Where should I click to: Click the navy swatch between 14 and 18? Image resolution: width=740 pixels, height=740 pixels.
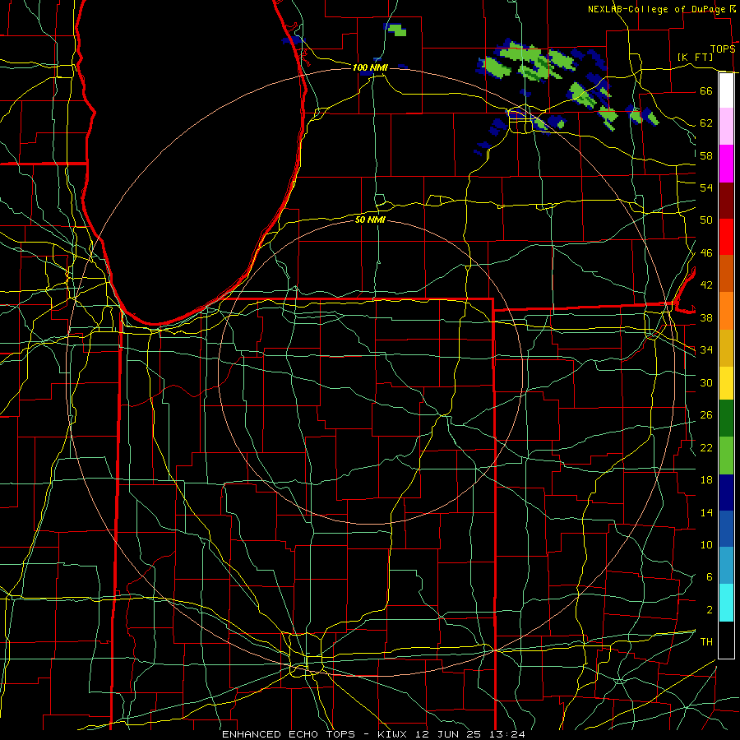(726, 493)
